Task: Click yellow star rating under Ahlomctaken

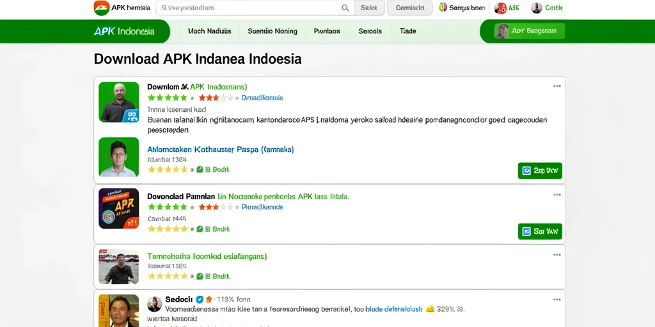Action: coord(168,170)
